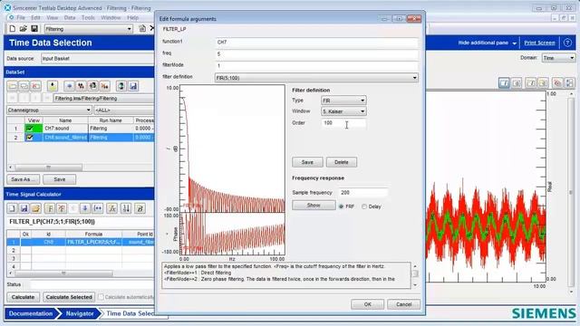The image size is (580, 326).
Task: Click new formula set icon in Calculator toolbar
Action: [x=12, y=208]
